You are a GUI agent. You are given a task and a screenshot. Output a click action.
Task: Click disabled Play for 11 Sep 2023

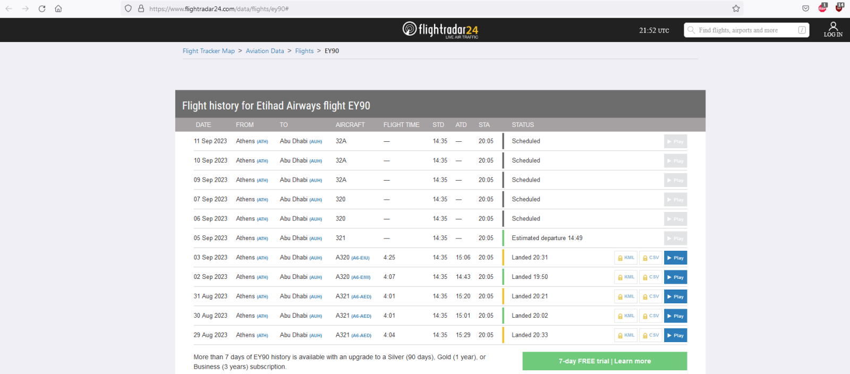(x=675, y=141)
